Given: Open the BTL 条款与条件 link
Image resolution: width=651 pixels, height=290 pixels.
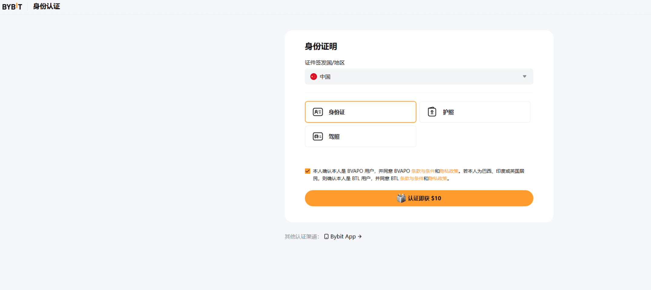Looking at the screenshot, I should 412,179.
